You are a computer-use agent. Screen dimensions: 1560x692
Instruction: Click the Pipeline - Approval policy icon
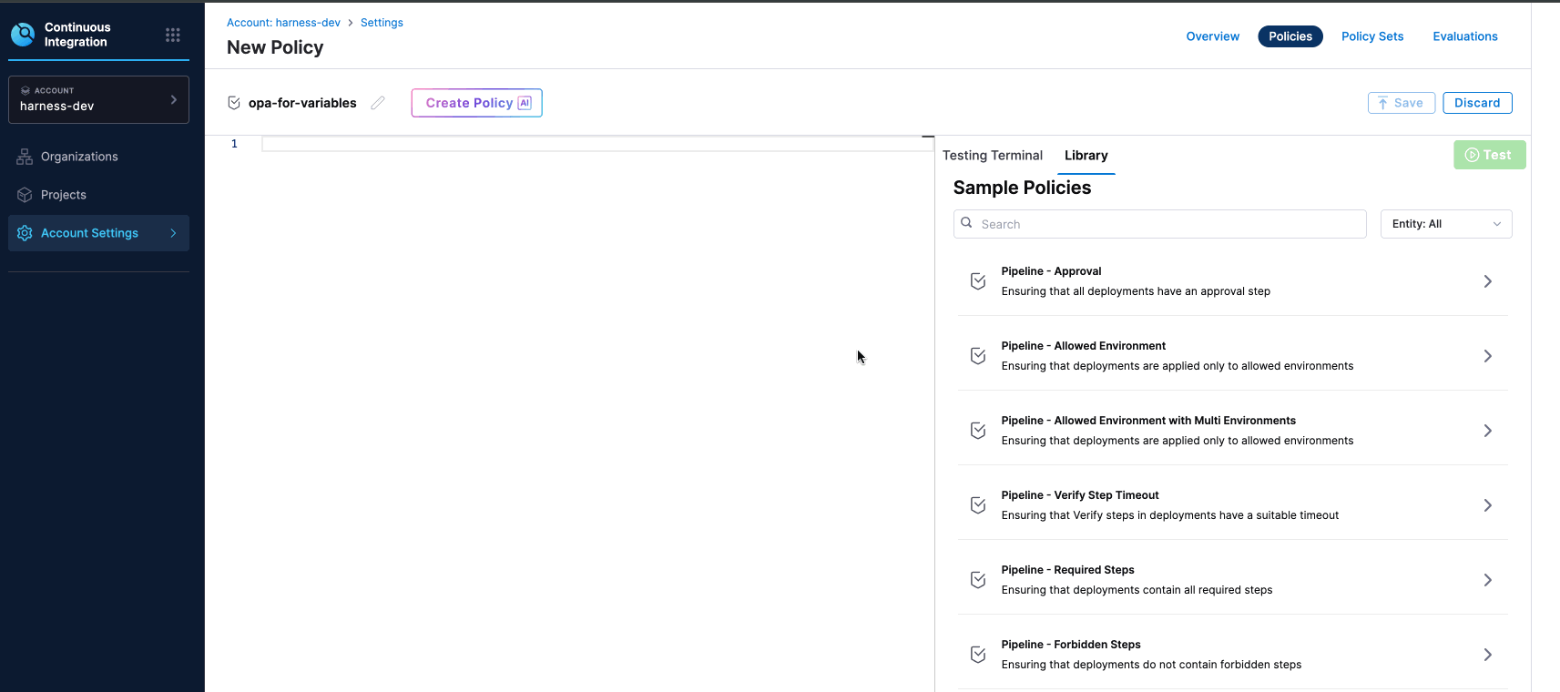[x=978, y=281]
